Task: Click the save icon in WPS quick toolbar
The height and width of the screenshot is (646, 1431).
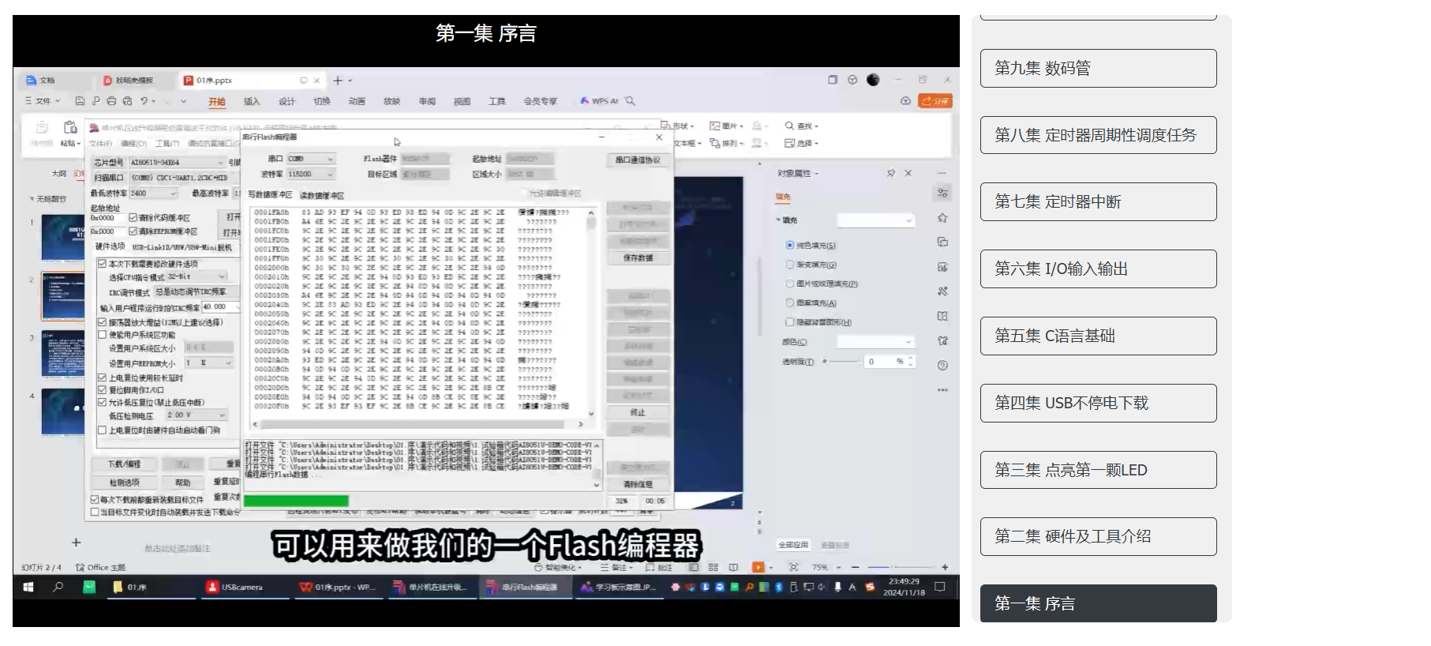Action: [80, 101]
